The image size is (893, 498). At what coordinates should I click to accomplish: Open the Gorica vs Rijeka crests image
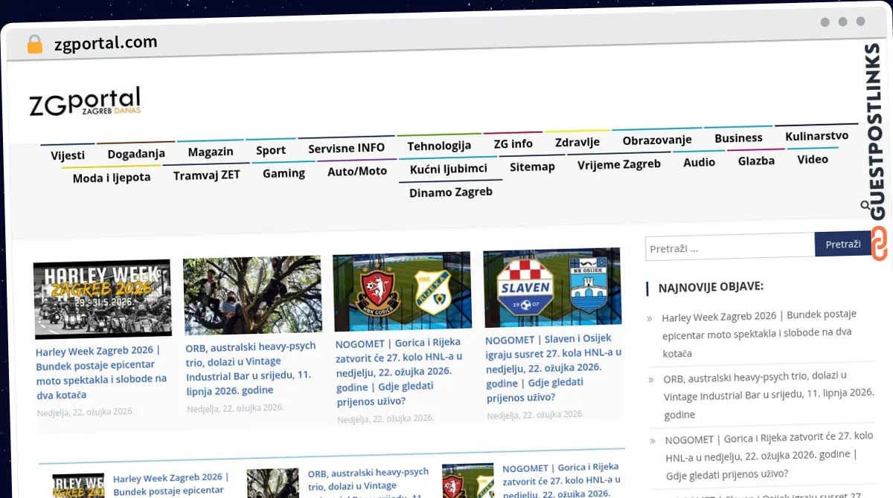(x=402, y=291)
